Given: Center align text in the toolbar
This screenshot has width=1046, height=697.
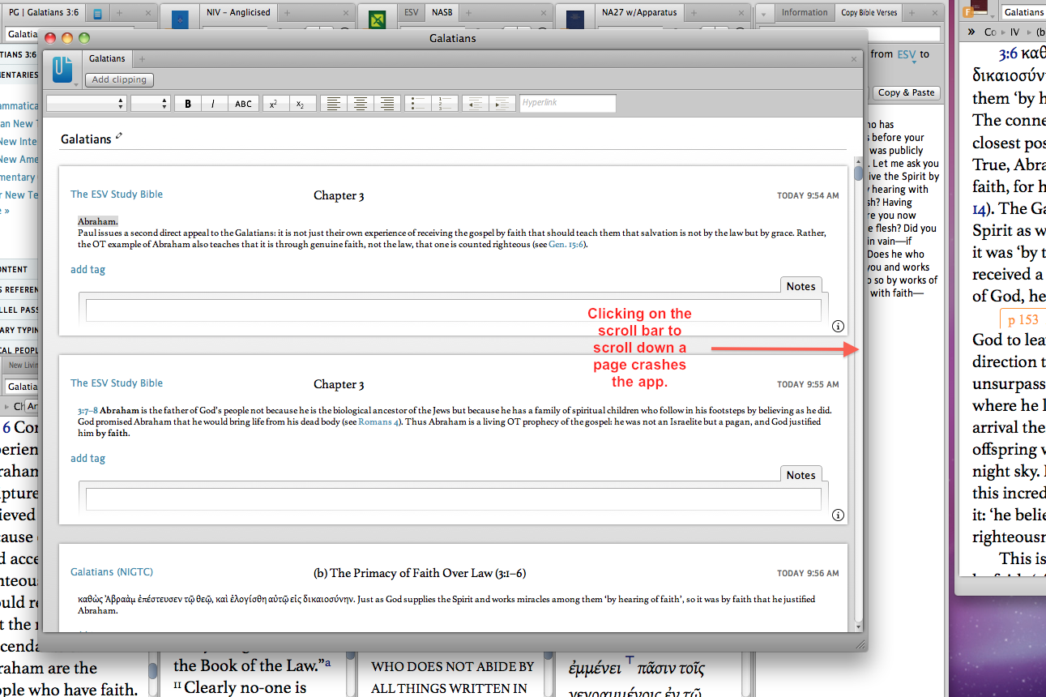Looking at the screenshot, I should (x=360, y=104).
